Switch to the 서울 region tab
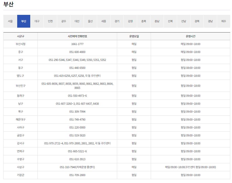232x183 pixels. pyautogui.click(x=10, y=21)
